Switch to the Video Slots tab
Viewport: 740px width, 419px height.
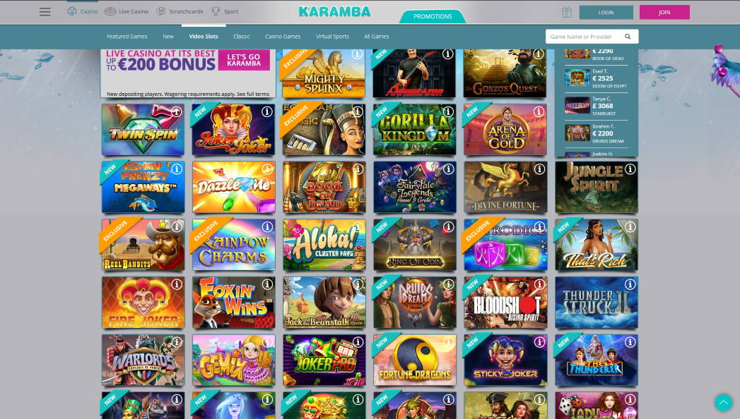(x=204, y=36)
